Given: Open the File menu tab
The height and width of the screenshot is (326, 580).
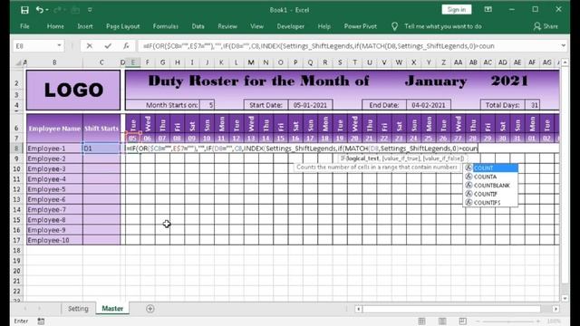Looking at the screenshot, I should (x=24, y=26).
